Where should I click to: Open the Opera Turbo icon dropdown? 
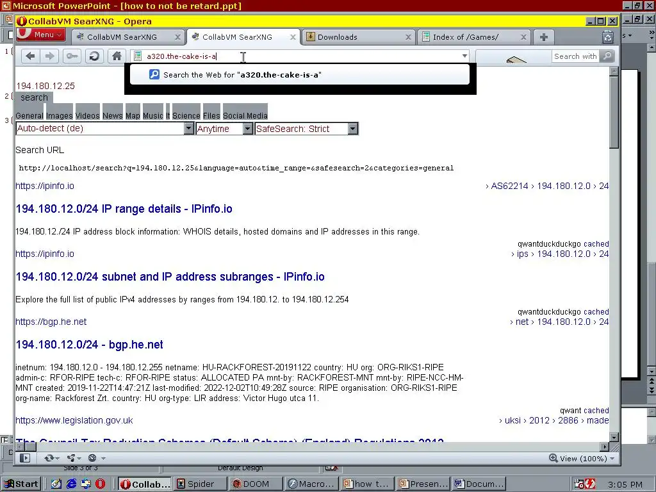pos(96,458)
